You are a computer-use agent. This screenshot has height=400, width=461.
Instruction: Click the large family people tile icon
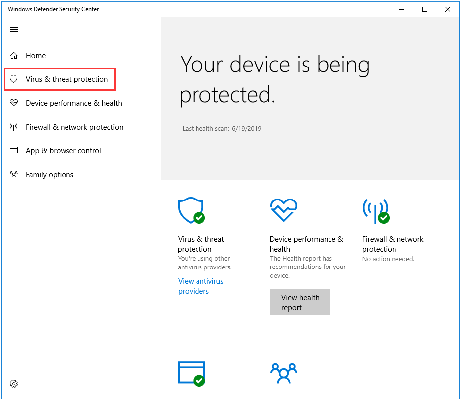pos(284,373)
